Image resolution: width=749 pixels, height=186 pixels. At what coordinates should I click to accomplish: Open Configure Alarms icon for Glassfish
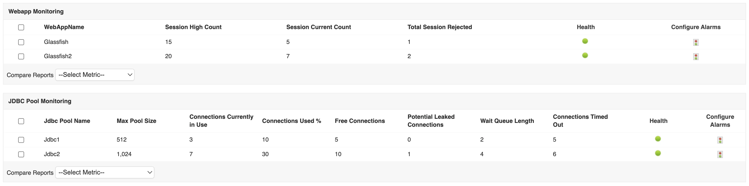tap(696, 42)
